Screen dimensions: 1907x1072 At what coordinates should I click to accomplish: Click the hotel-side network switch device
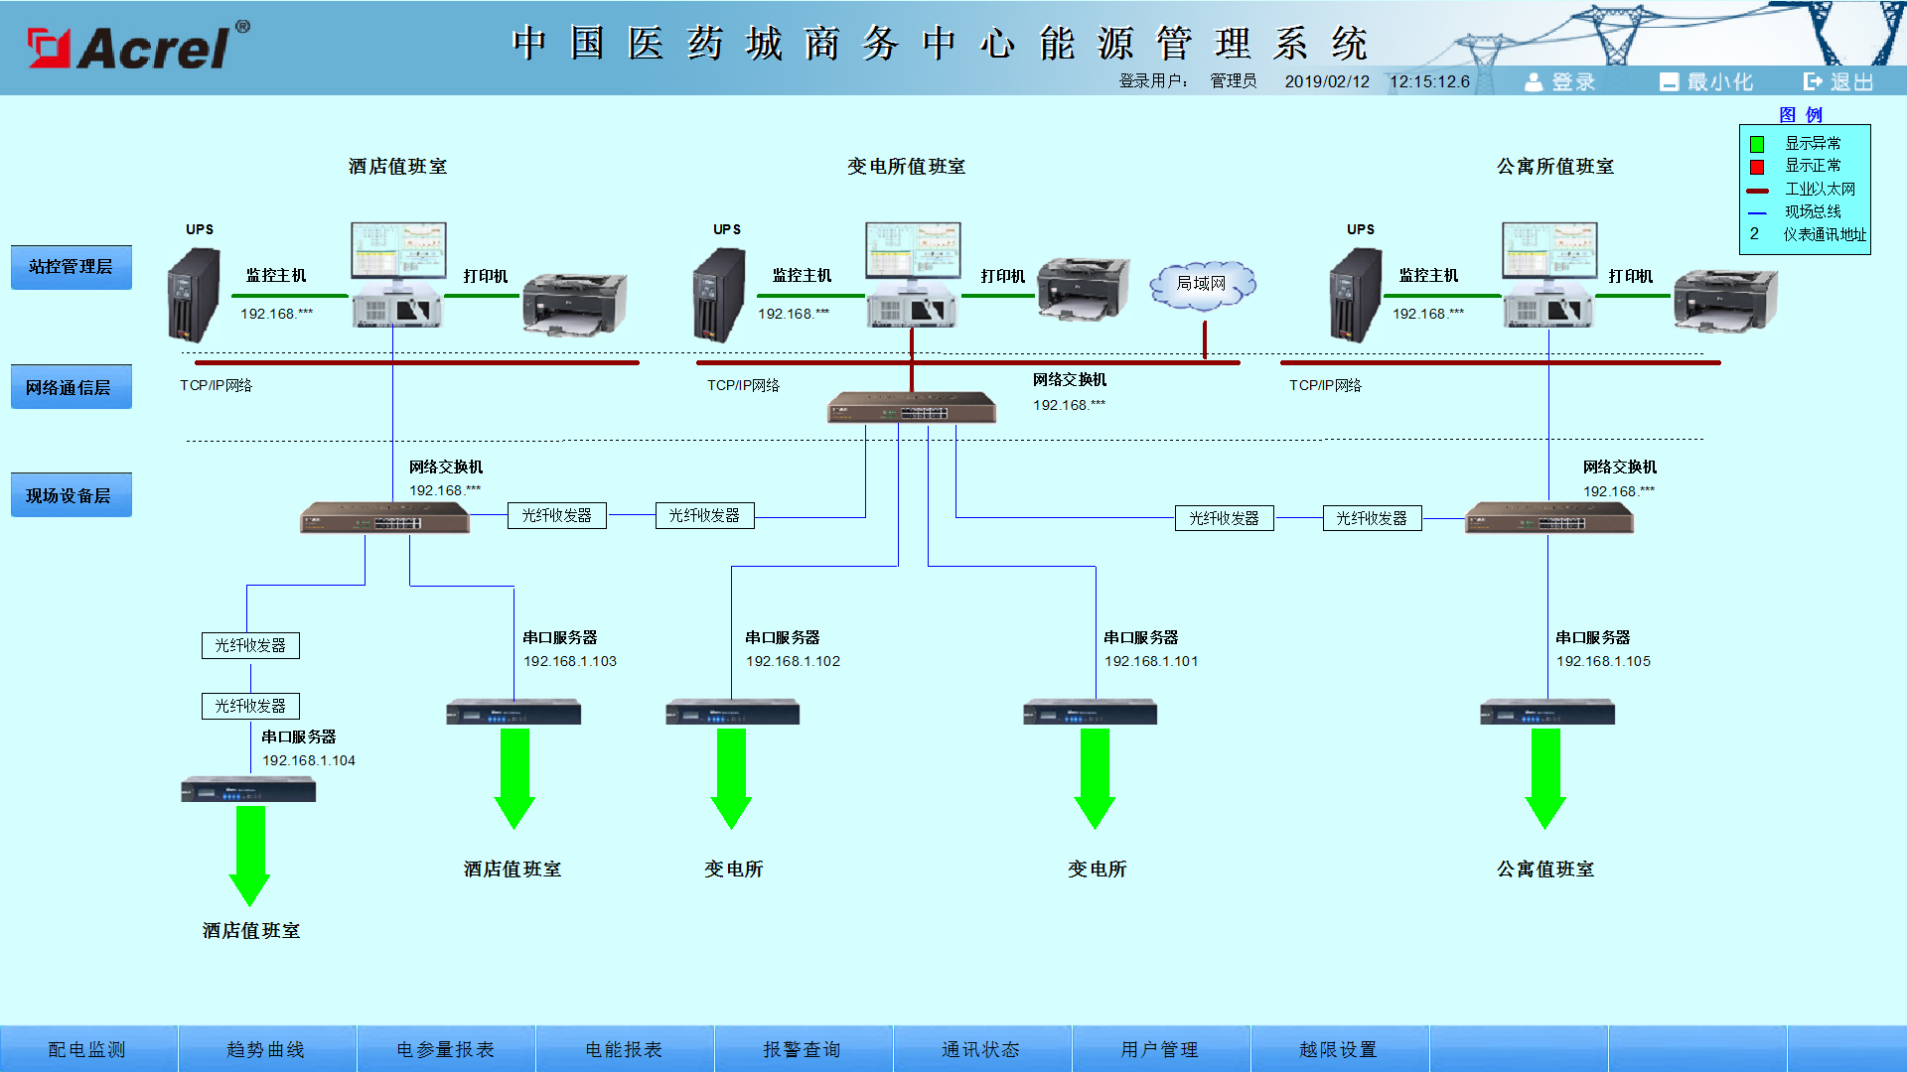(384, 518)
